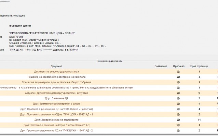Click the address line with бул. "Драган Цанков" № 3
Viewport: 218px width, 136px height.
click(x=57, y=46)
